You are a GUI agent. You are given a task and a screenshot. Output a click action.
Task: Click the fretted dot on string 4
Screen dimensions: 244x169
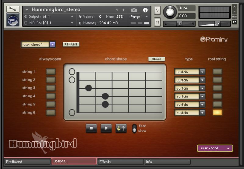(x=105, y=96)
